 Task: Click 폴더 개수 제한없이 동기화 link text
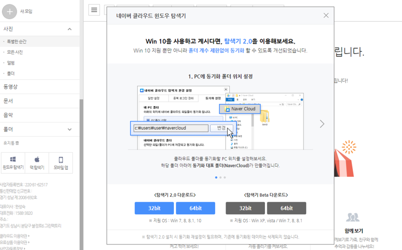[x=216, y=51]
